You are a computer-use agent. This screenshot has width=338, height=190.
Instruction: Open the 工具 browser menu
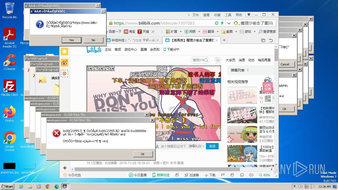228,15
